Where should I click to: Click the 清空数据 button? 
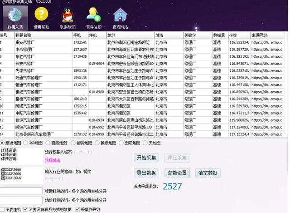point(207,173)
